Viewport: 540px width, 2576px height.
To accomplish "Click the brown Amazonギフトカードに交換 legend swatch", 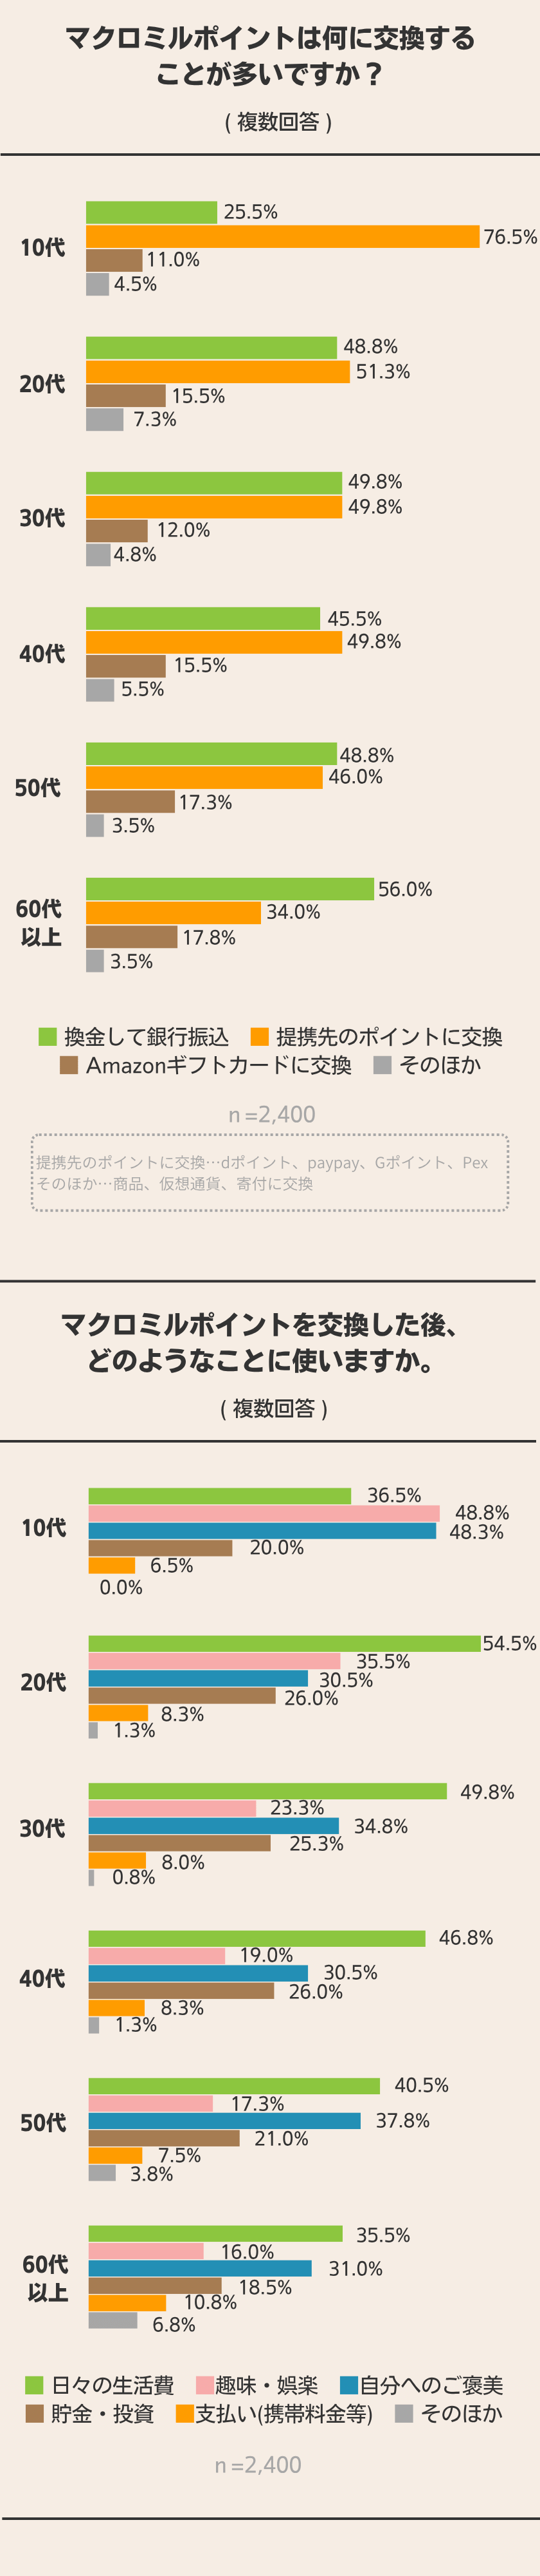I will coord(69,1064).
